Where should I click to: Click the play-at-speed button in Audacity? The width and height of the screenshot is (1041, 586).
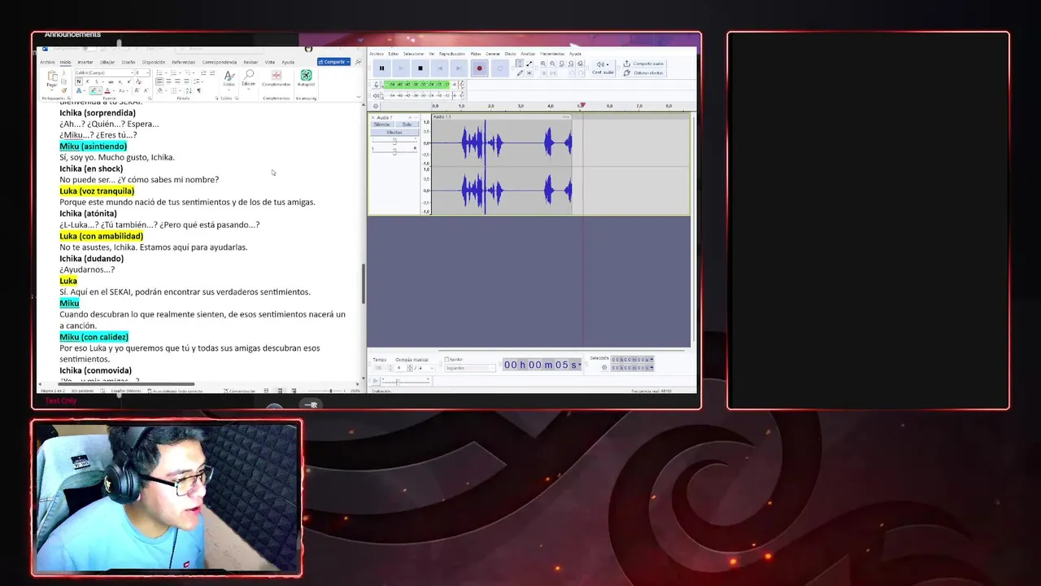click(x=376, y=381)
